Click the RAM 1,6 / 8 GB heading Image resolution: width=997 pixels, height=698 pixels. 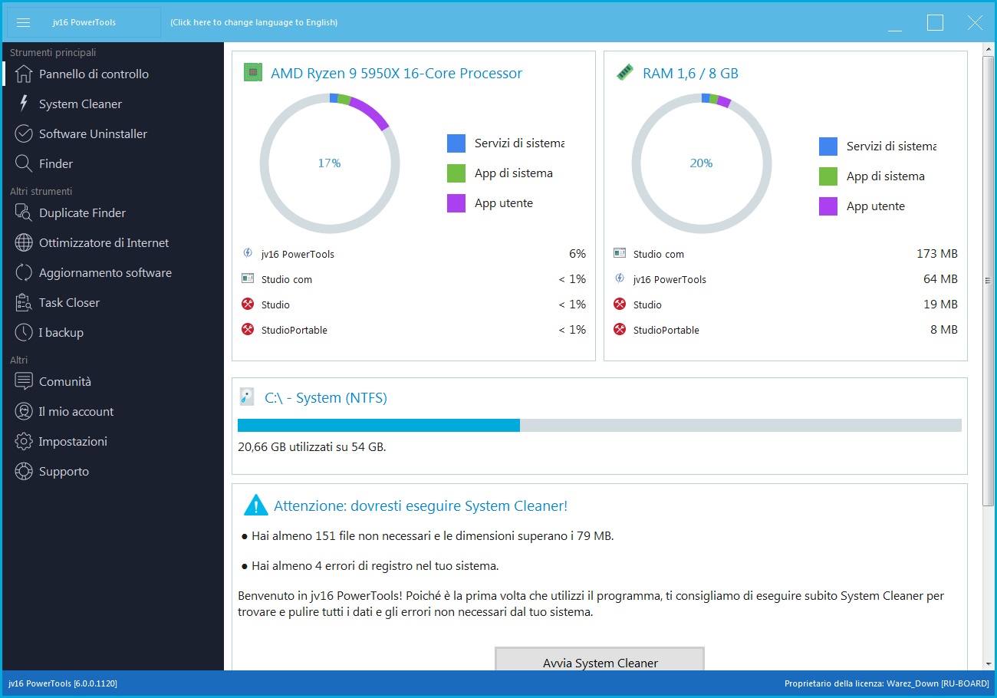pyautogui.click(x=690, y=73)
